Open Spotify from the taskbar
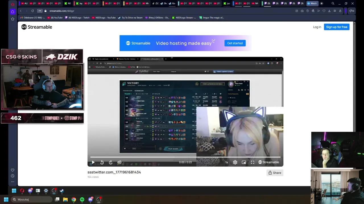 tap(82, 199)
